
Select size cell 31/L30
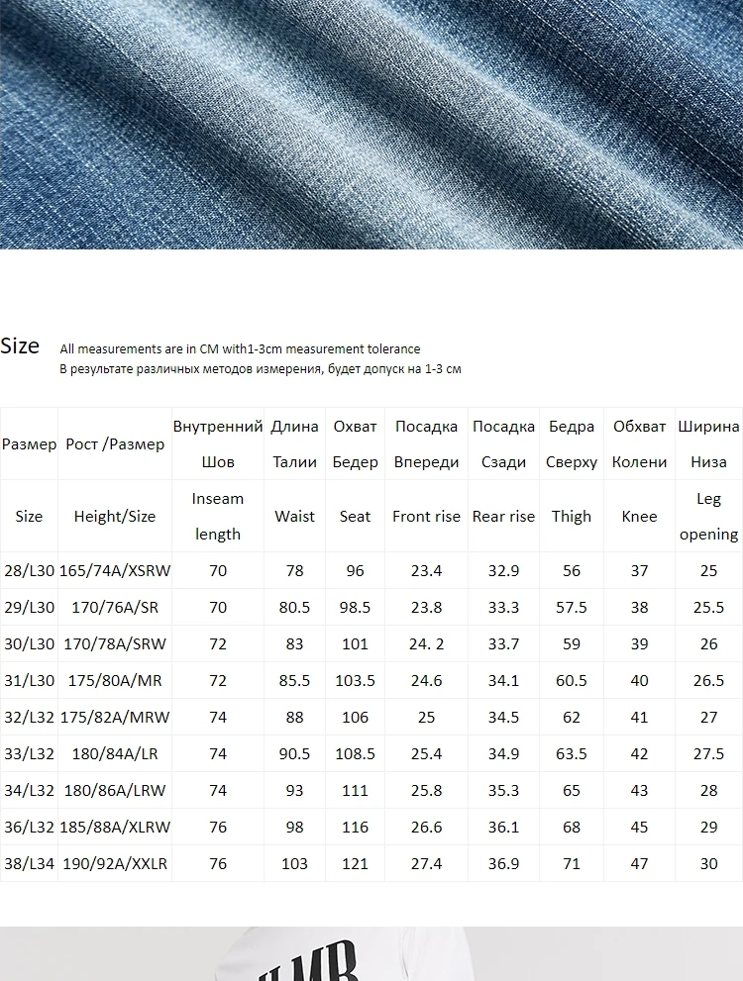29,680
